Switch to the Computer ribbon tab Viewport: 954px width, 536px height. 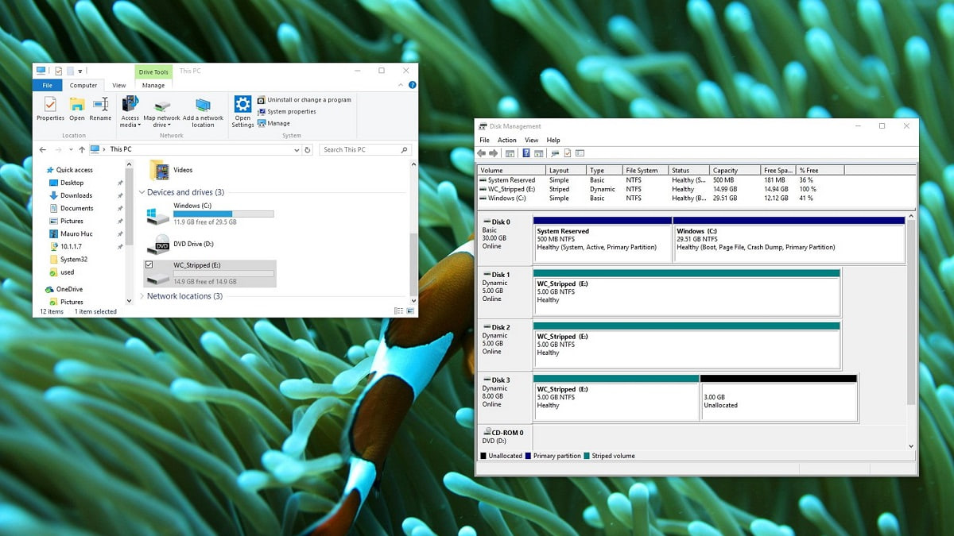pos(83,86)
